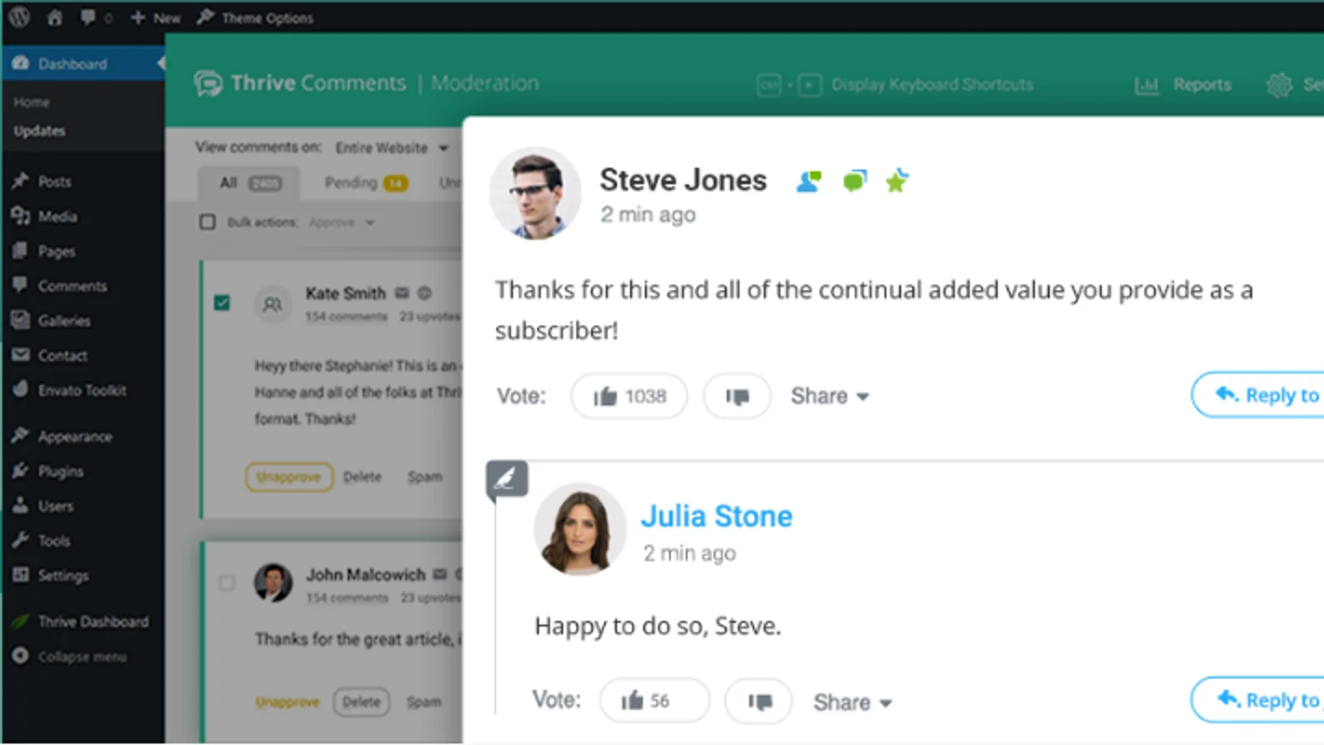
Task: Upvote Steve Jones's comment with 1038 votes
Action: tap(629, 396)
